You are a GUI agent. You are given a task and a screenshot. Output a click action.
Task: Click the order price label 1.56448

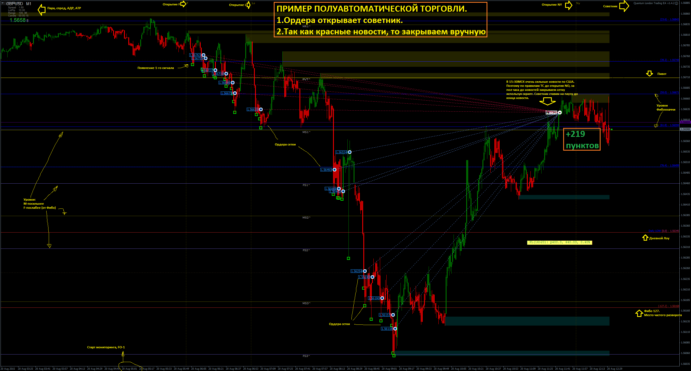click(331, 189)
